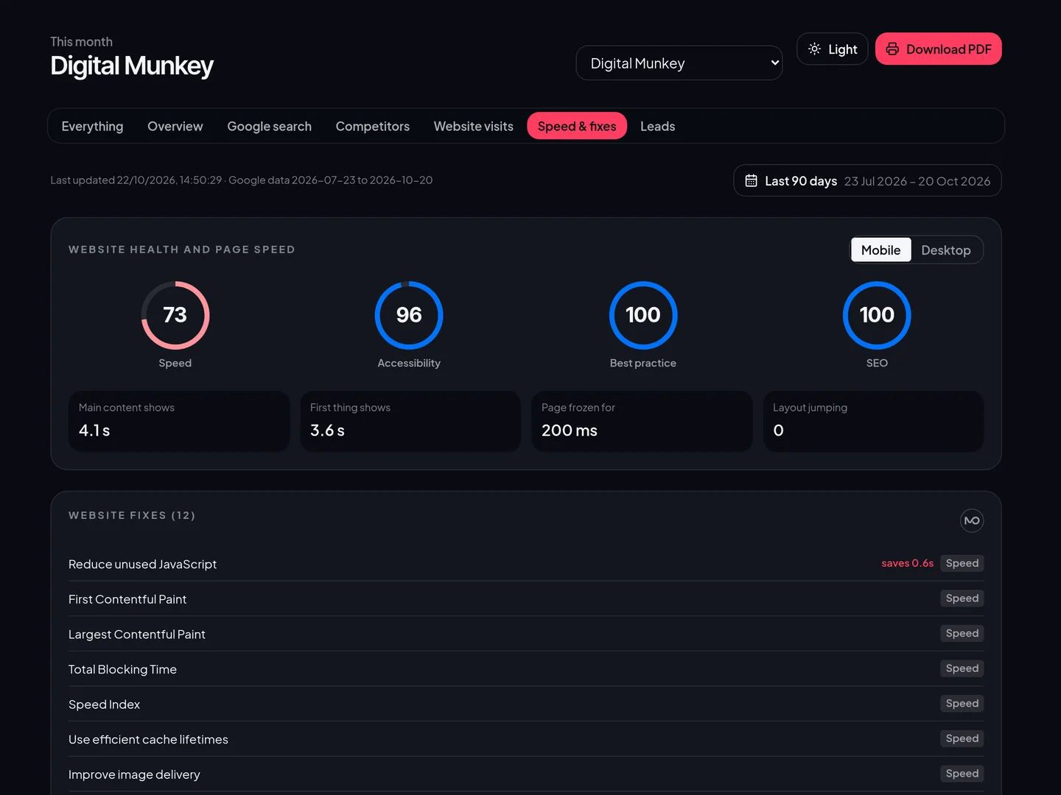1061x795 pixels.
Task: Open the Everything tab
Action: 92,126
